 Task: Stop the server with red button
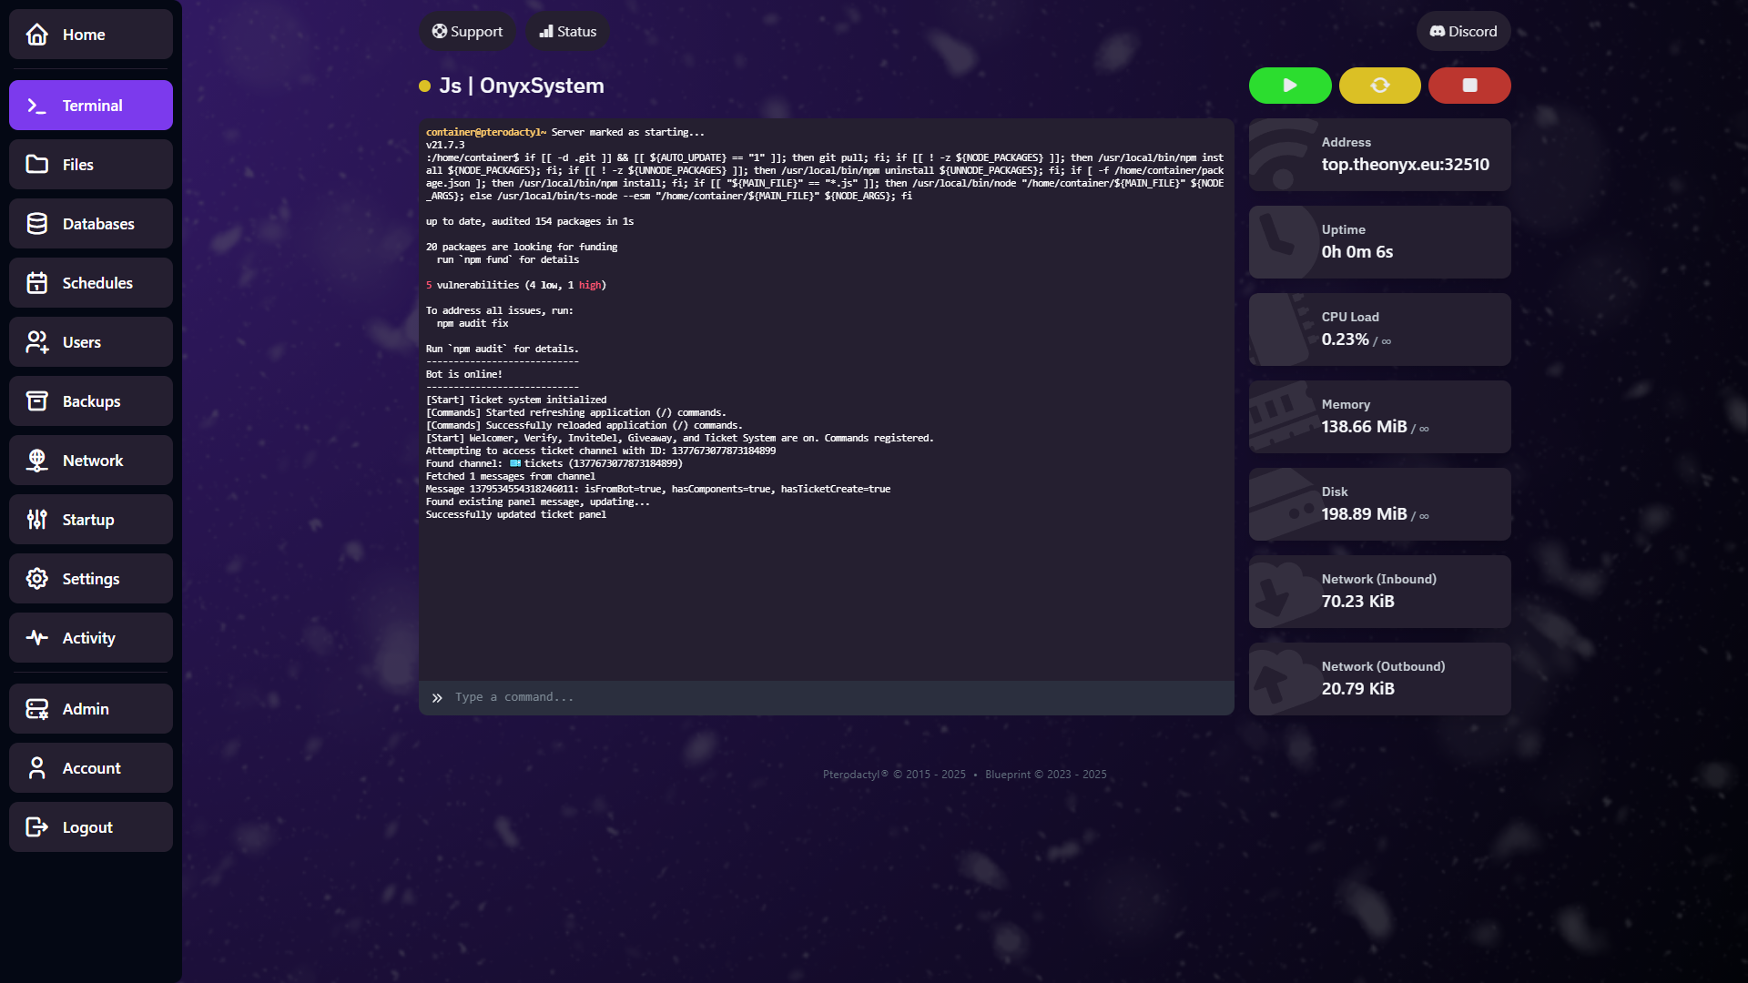tap(1469, 86)
